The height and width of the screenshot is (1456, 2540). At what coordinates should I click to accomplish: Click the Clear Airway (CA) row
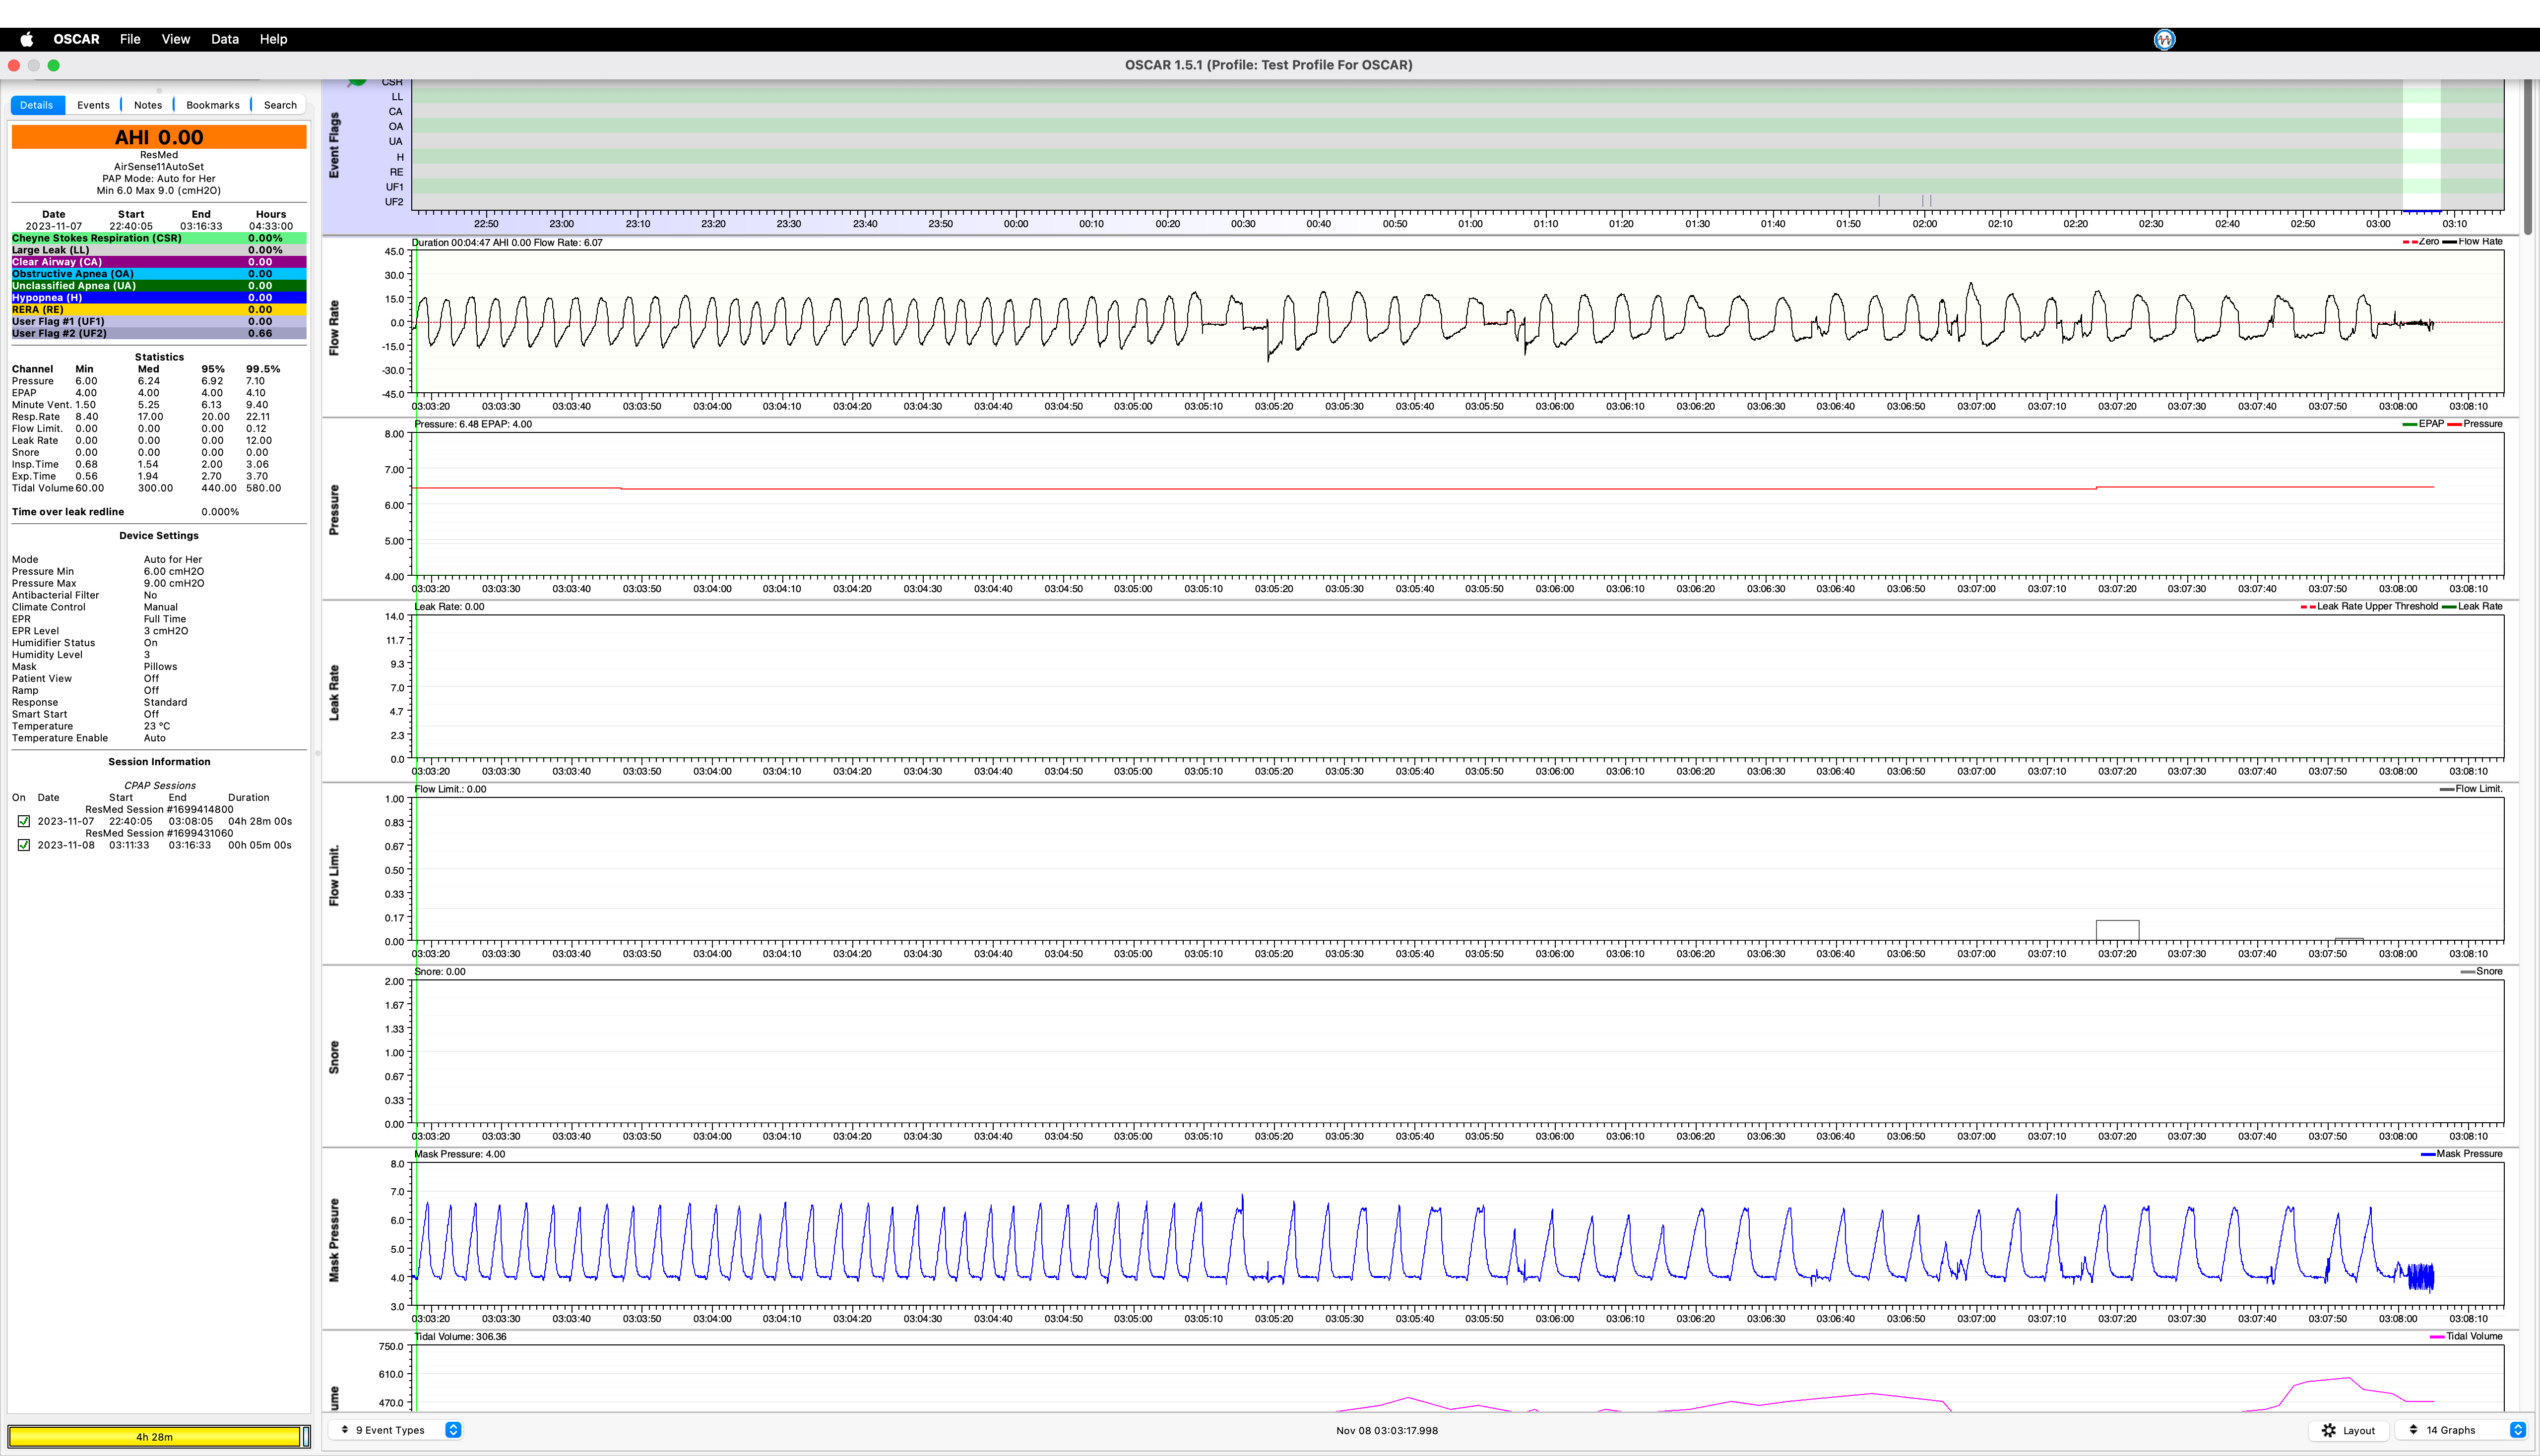(159, 262)
